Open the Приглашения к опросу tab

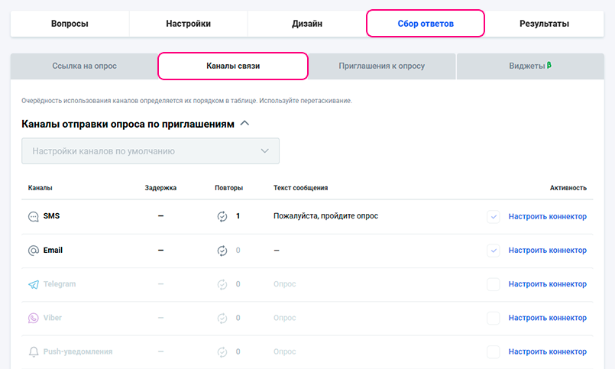coord(381,66)
